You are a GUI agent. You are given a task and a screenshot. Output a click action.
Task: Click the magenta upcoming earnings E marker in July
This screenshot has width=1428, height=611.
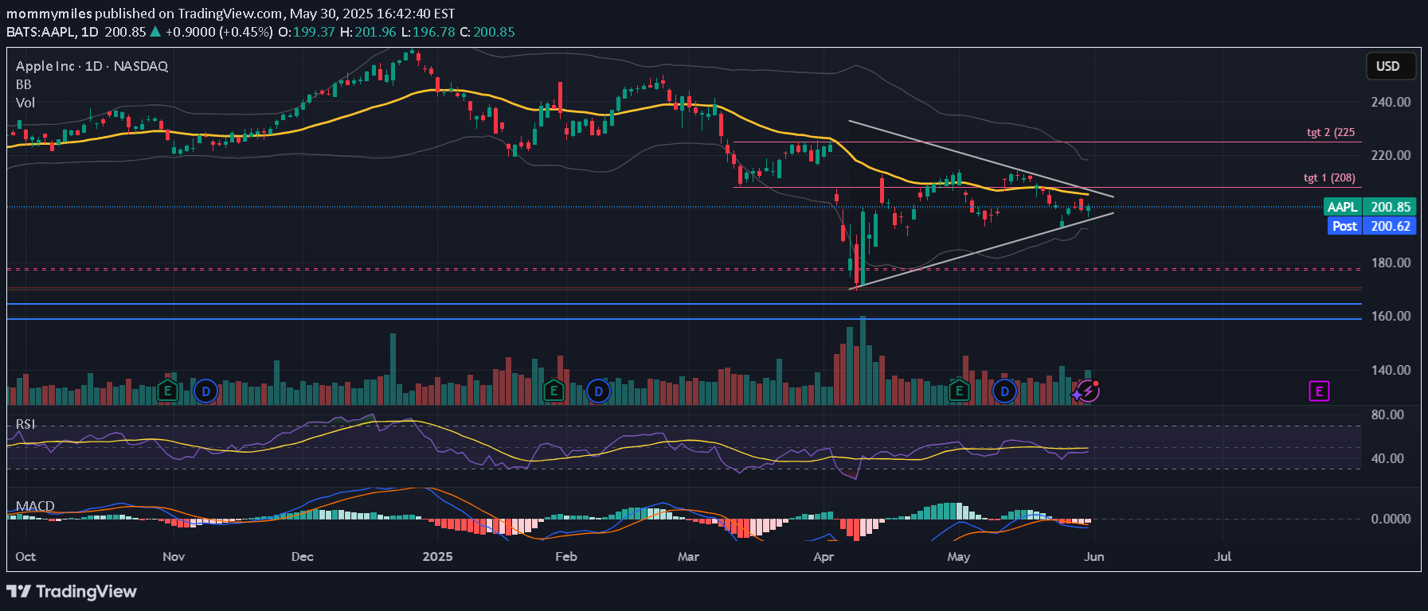[1319, 391]
